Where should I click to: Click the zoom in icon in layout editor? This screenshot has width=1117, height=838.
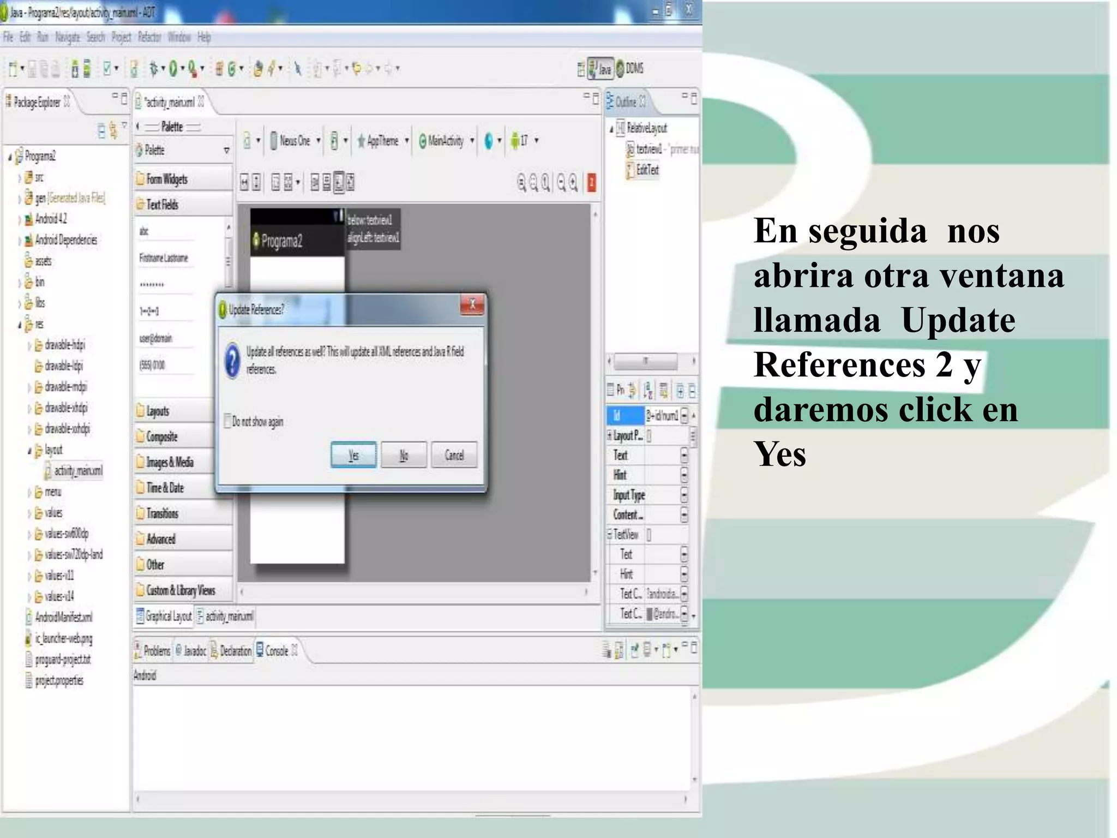[x=573, y=182]
